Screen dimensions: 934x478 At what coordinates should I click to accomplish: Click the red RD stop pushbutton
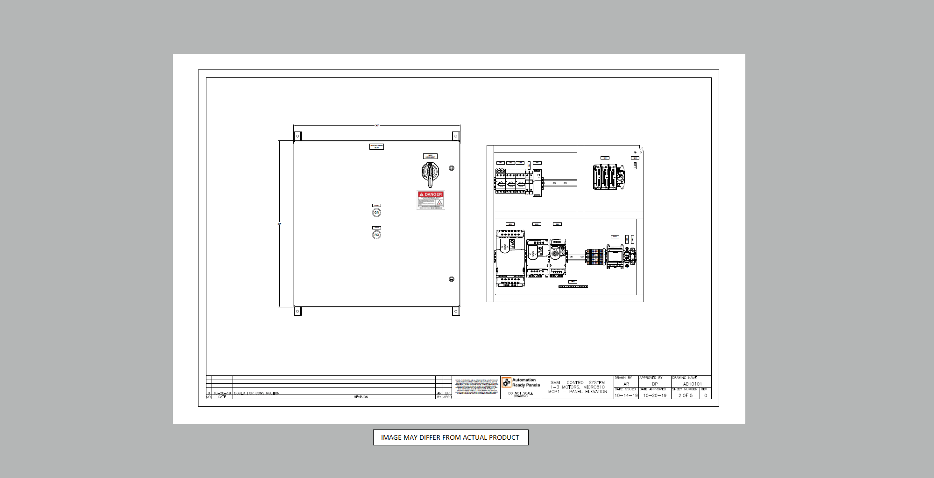tap(376, 235)
